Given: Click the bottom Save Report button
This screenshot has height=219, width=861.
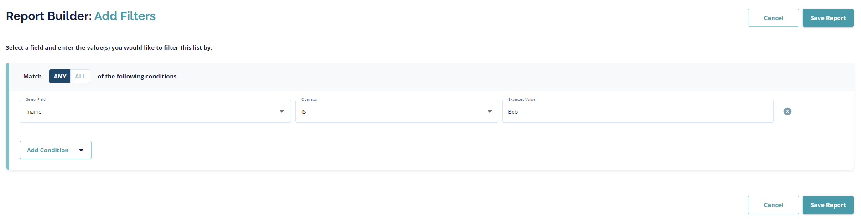Looking at the screenshot, I should tap(828, 205).
